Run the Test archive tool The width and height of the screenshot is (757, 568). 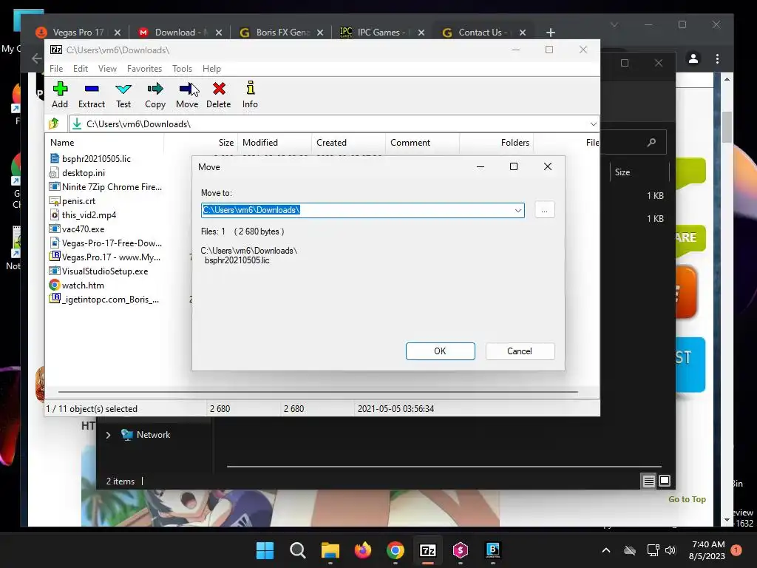[123, 95]
